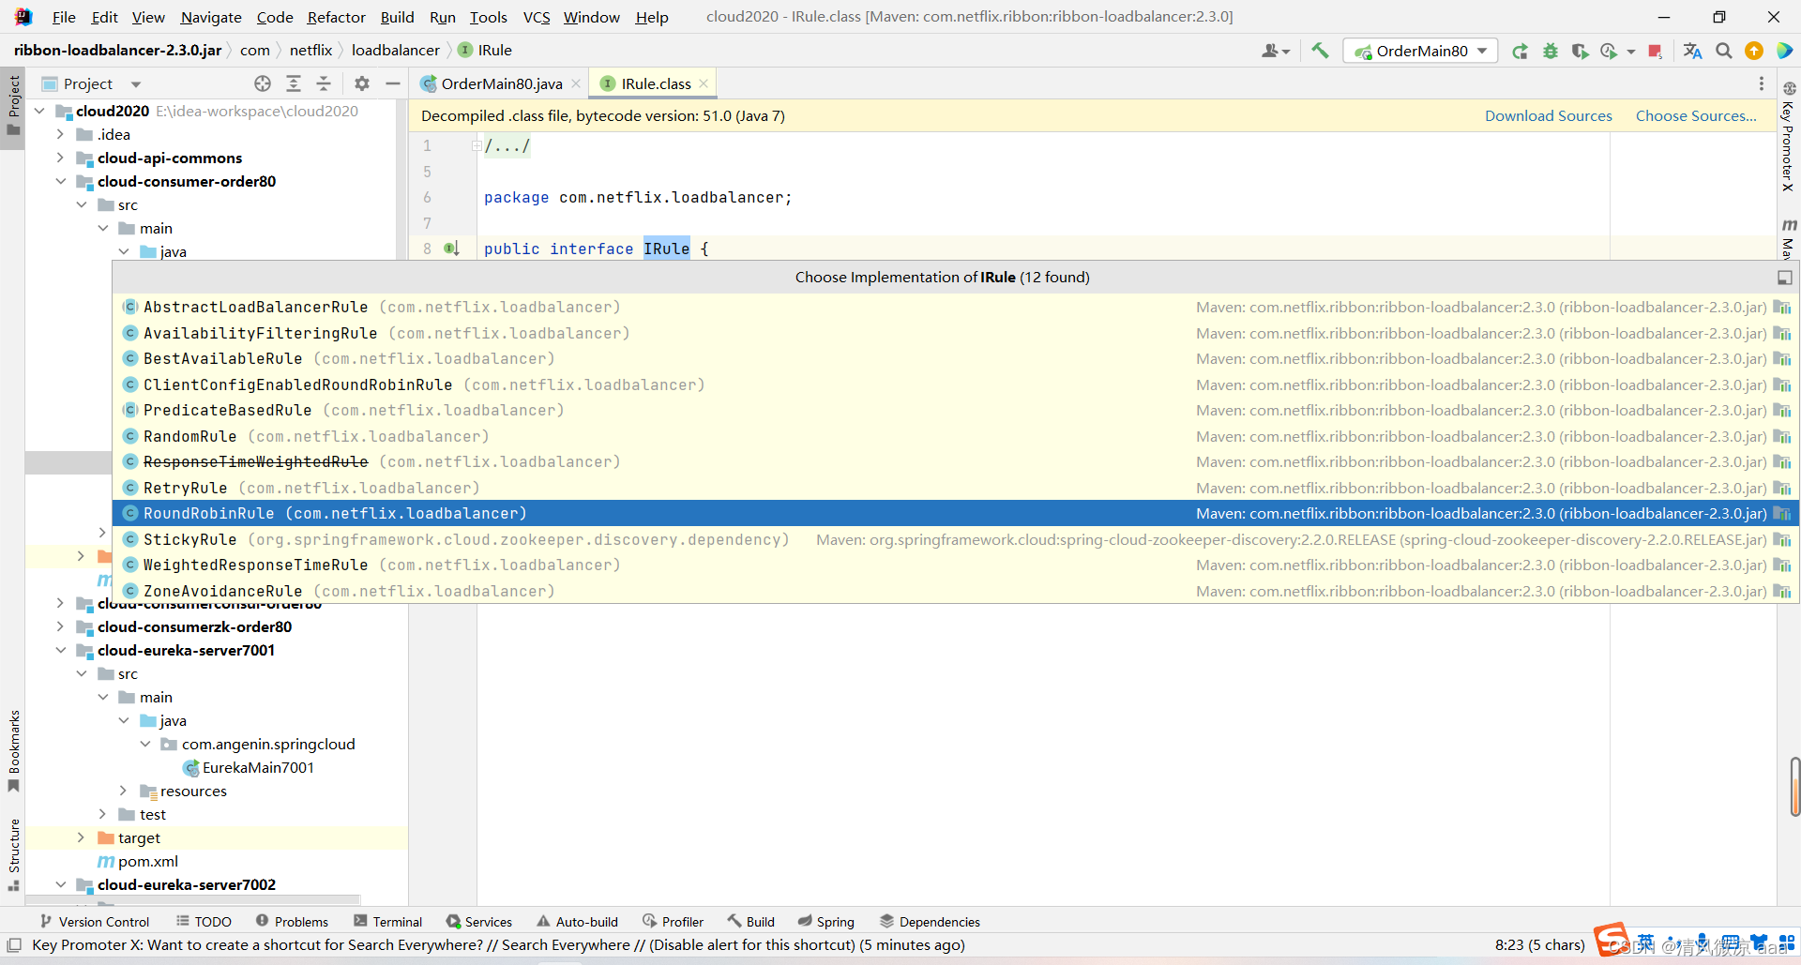Open the Dependencies tool window
The image size is (1801, 965).
click(930, 922)
